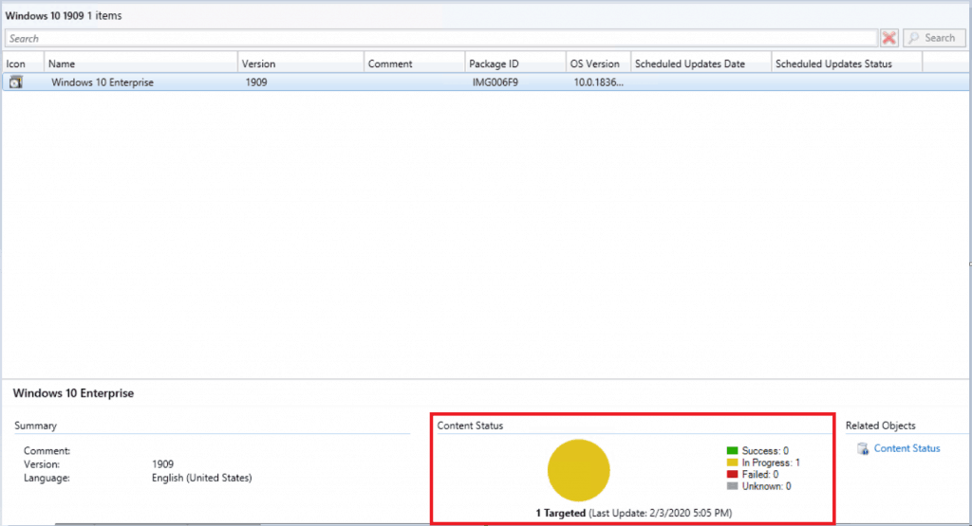Click the 'Success: 0' legend text
The width and height of the screenshot is (972, 526).
click(765, 450)
